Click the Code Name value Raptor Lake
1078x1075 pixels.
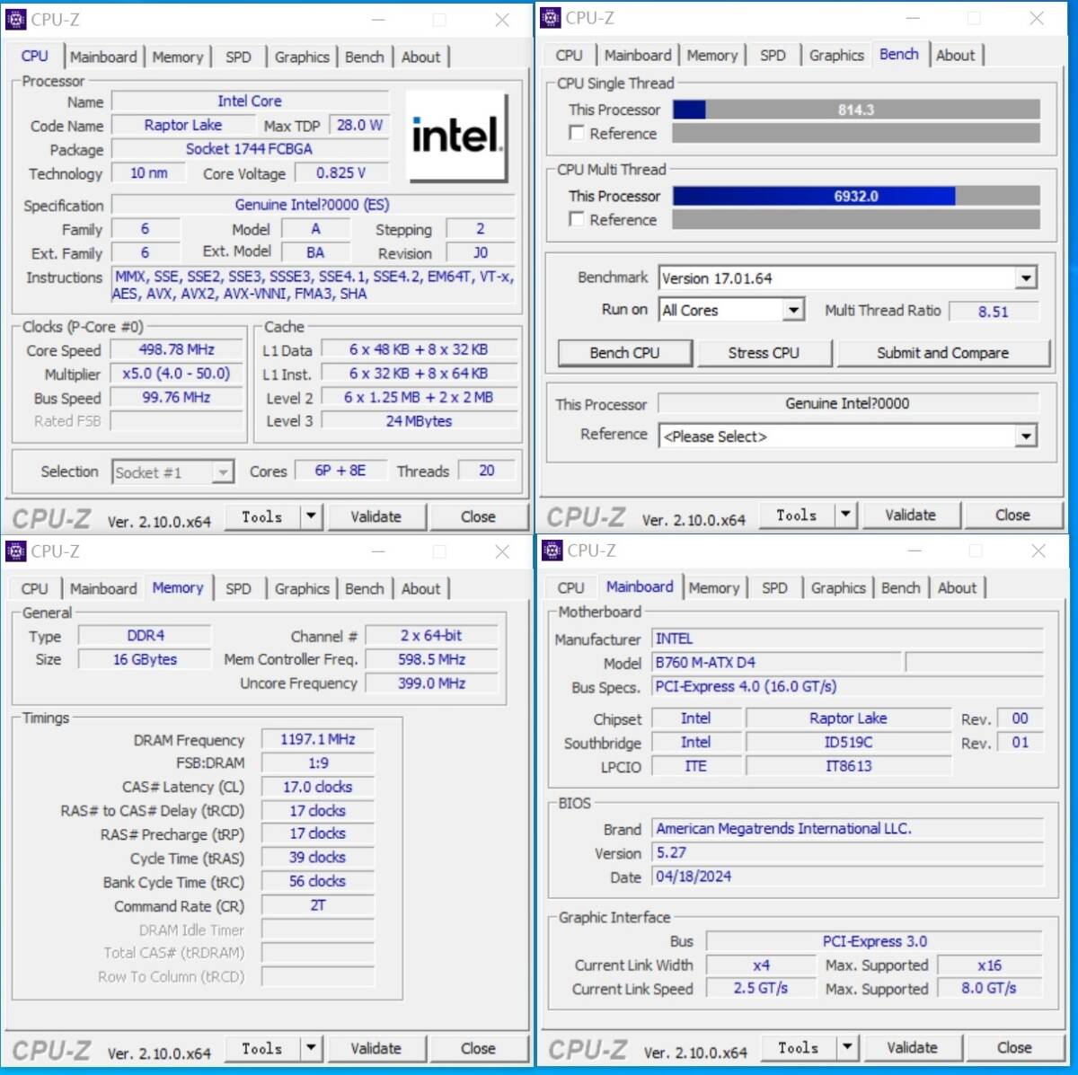click(x=183, y=125)
